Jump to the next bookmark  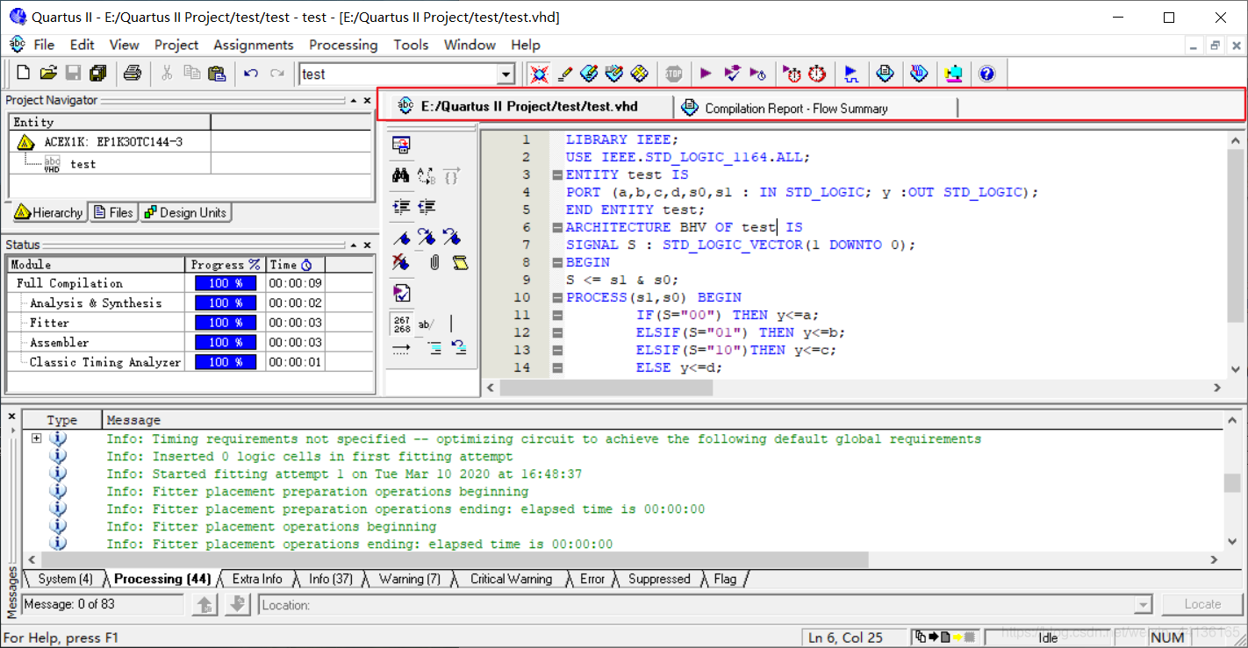[427, 238]
